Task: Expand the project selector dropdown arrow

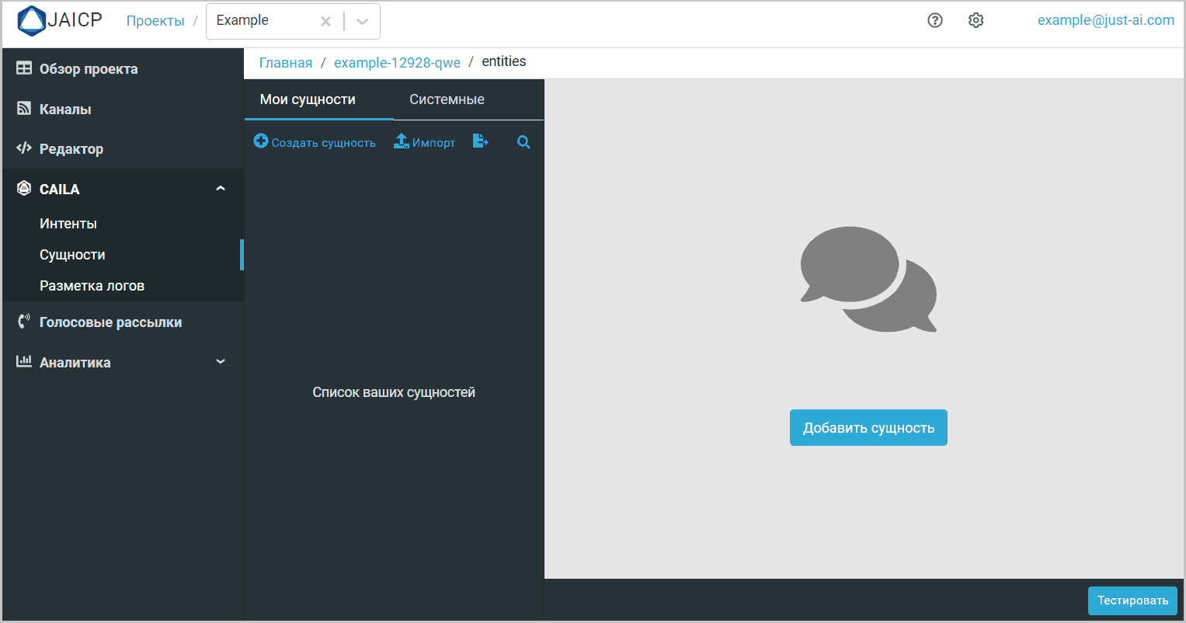Action: [x=362, y=22]
